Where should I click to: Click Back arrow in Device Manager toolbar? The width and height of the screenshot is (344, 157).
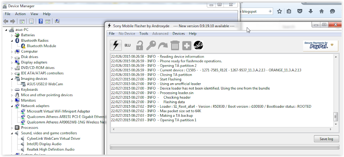tap(6, 21)
